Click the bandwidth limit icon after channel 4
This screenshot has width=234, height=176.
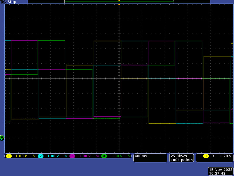(129, 156)
